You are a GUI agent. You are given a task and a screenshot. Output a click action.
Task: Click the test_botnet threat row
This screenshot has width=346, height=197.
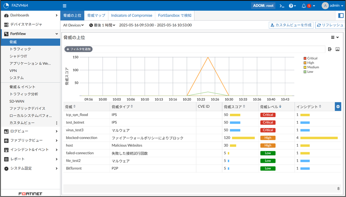coord(202,123)
